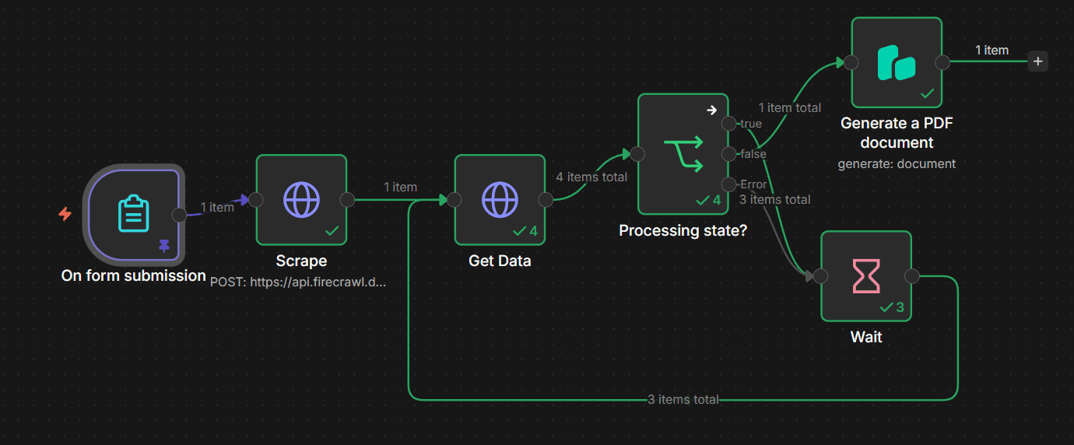Click the green checkmark on Scrape node

pyautogui.click(x=332, y=230)
